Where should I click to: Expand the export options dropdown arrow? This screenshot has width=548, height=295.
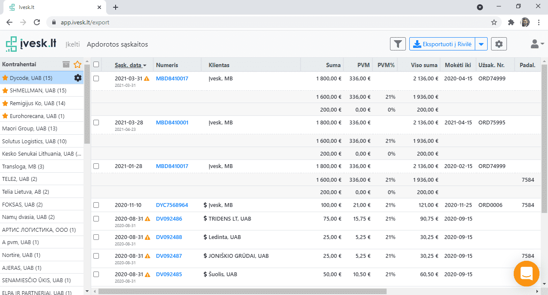[x=482, y=44]
